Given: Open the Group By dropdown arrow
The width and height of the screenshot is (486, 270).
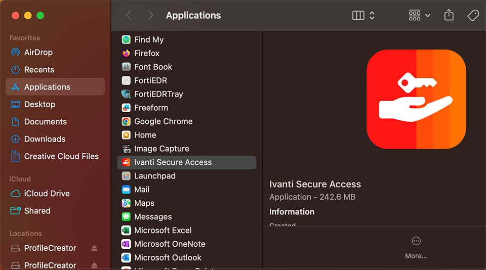Looking at the screenshot, I should click(x=428, y=16).
